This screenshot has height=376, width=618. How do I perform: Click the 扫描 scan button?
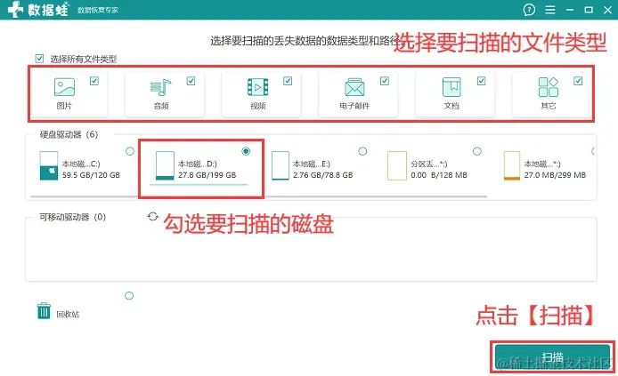click(553, 357)
